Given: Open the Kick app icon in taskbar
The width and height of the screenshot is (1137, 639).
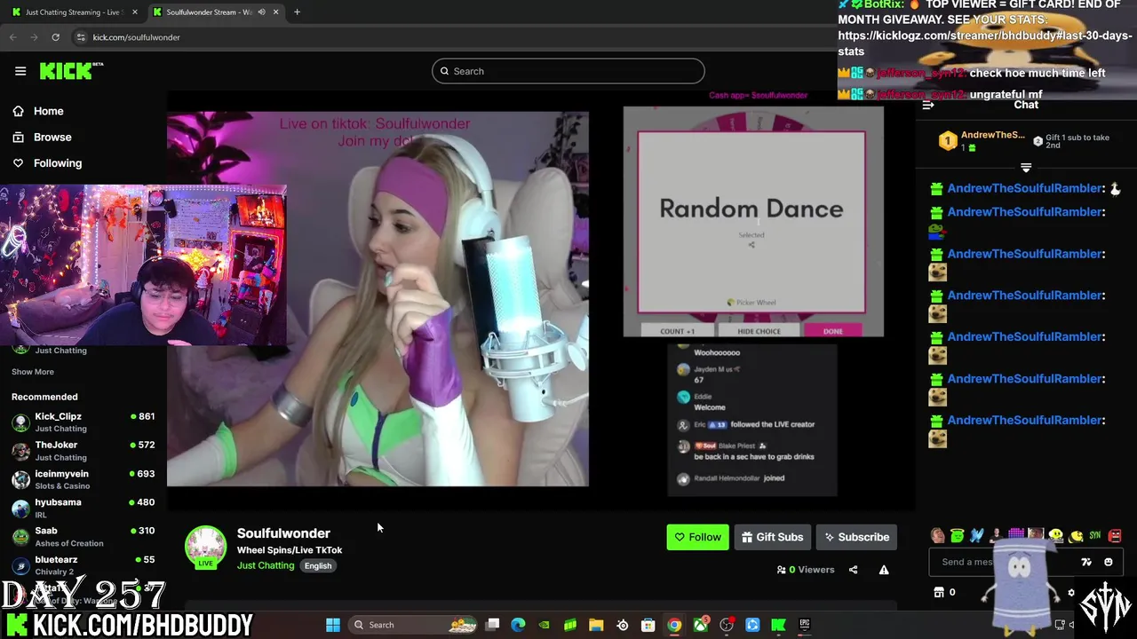Looking at the screenshot, I should pyautogui.click(x=779, y=625).
